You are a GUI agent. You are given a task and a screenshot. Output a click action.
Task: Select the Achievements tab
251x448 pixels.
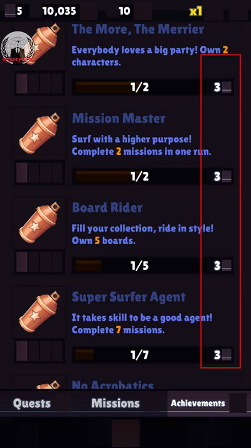click(x=198, y=403)
